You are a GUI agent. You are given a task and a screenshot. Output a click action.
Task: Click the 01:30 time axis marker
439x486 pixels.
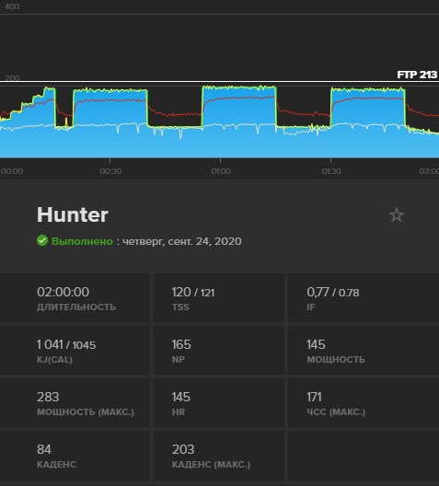tap(331, 171)
